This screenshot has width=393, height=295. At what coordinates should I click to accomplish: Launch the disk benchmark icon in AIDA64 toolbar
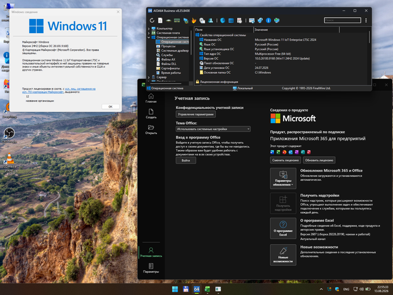[169, 20]
